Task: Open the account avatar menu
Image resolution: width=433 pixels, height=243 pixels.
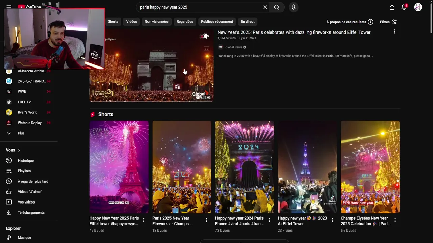Action: click(418, 7)
